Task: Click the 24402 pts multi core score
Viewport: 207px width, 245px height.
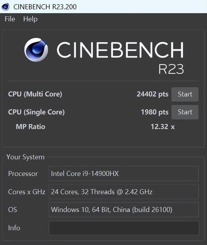Action: point(152,94)
